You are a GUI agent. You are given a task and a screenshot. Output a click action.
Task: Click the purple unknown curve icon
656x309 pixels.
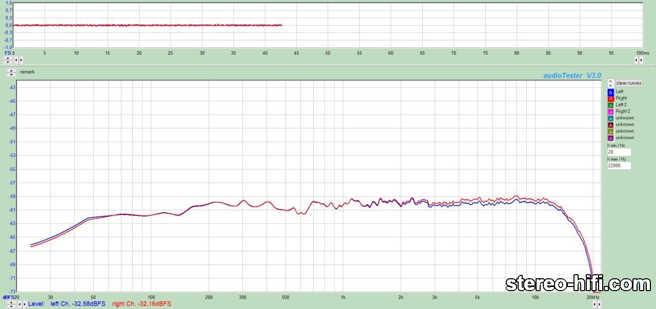pos(610,138)
